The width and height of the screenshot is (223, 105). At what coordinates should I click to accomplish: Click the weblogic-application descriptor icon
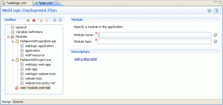22,46
